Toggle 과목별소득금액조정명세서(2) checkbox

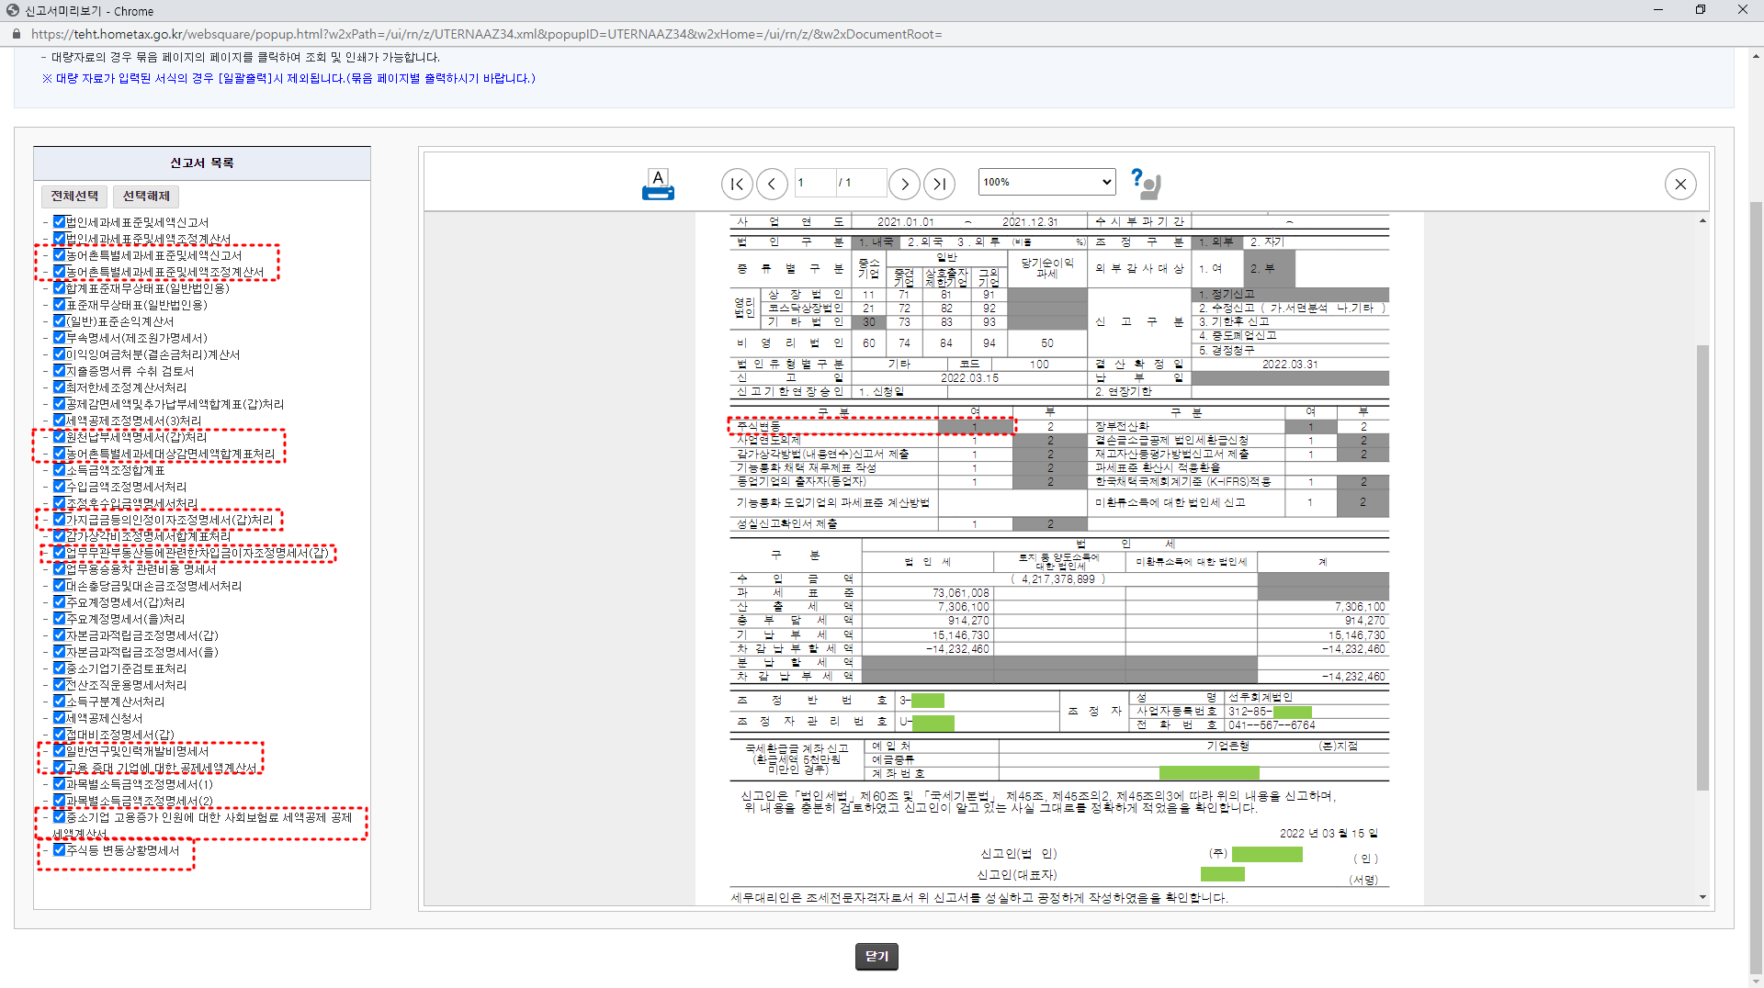click(x=59, y=801)
